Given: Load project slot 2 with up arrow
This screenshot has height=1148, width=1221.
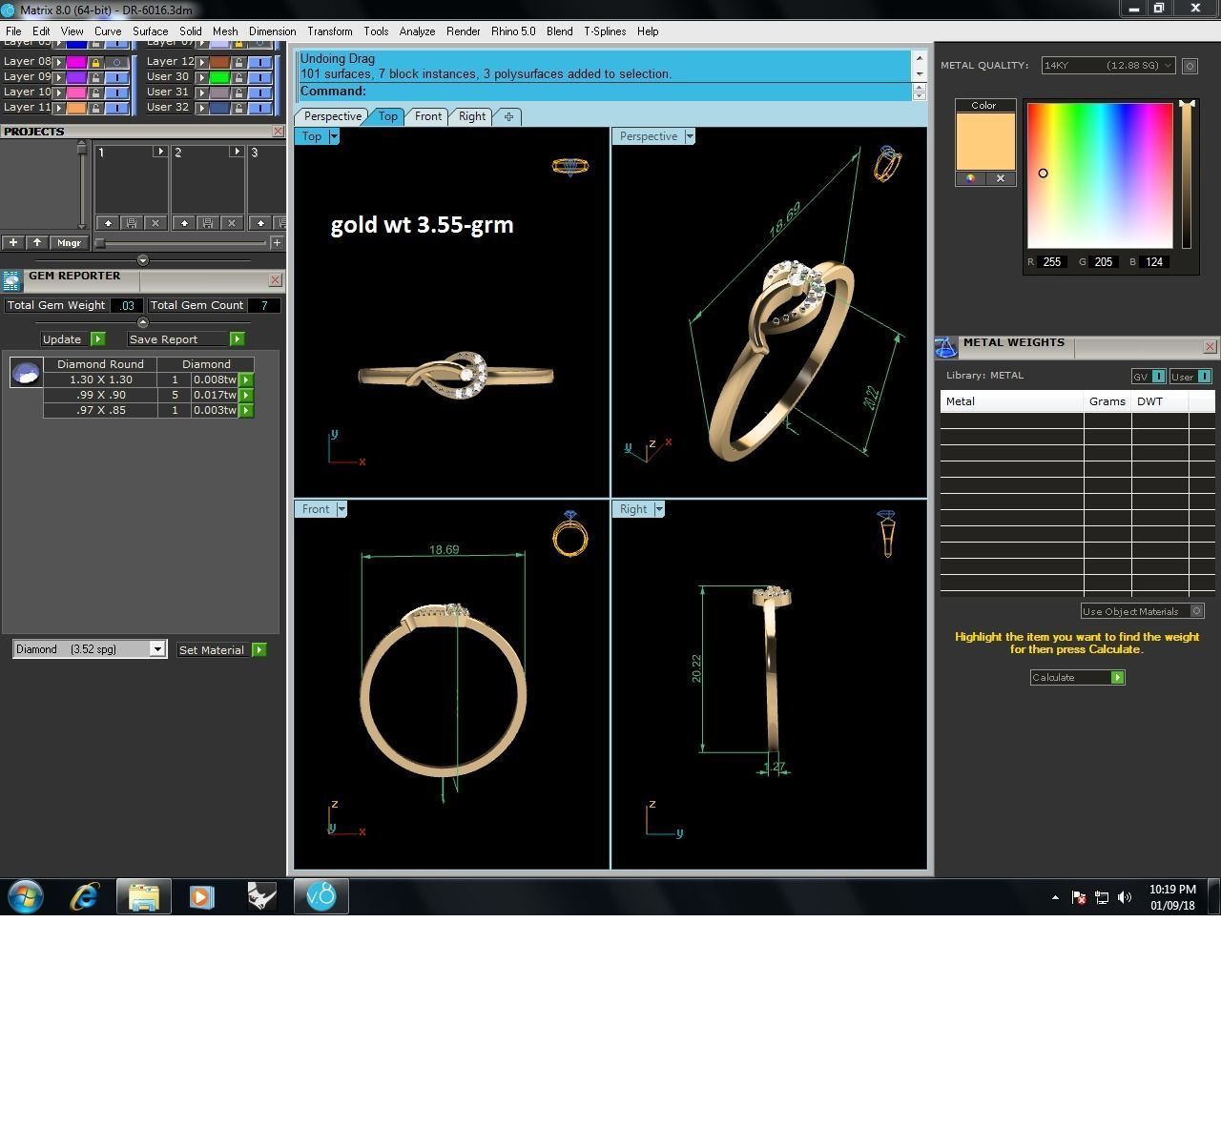Looking at the screenshot, I should point(184,223).
